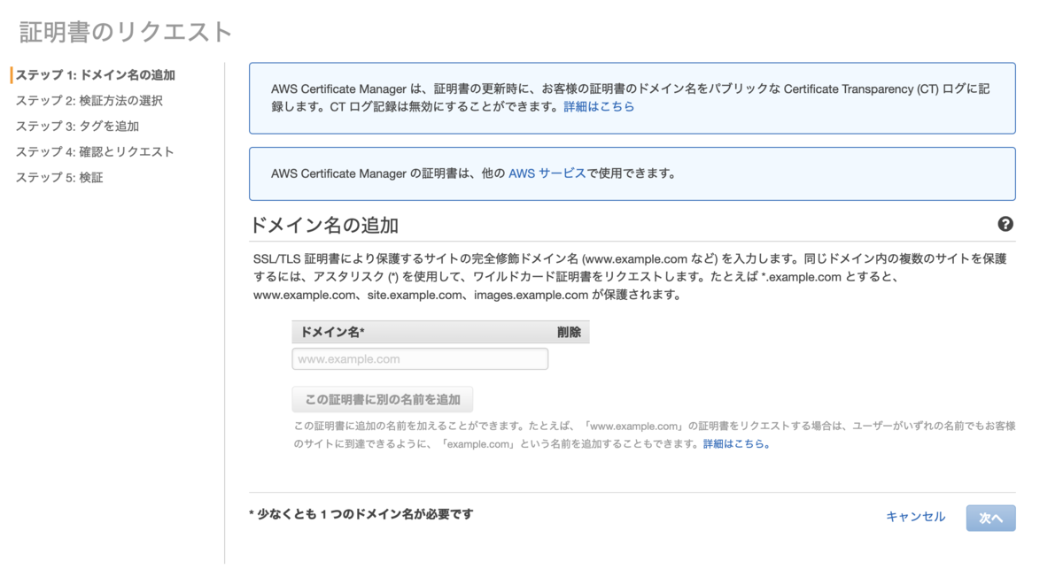
Task: Click the domain name input field
Action: [420, 358]
